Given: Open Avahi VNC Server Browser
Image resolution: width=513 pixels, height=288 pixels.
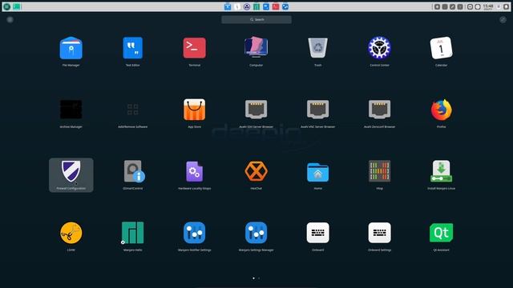Looking at the screenshot, I should pyautogui.click(x=317, y=110).
